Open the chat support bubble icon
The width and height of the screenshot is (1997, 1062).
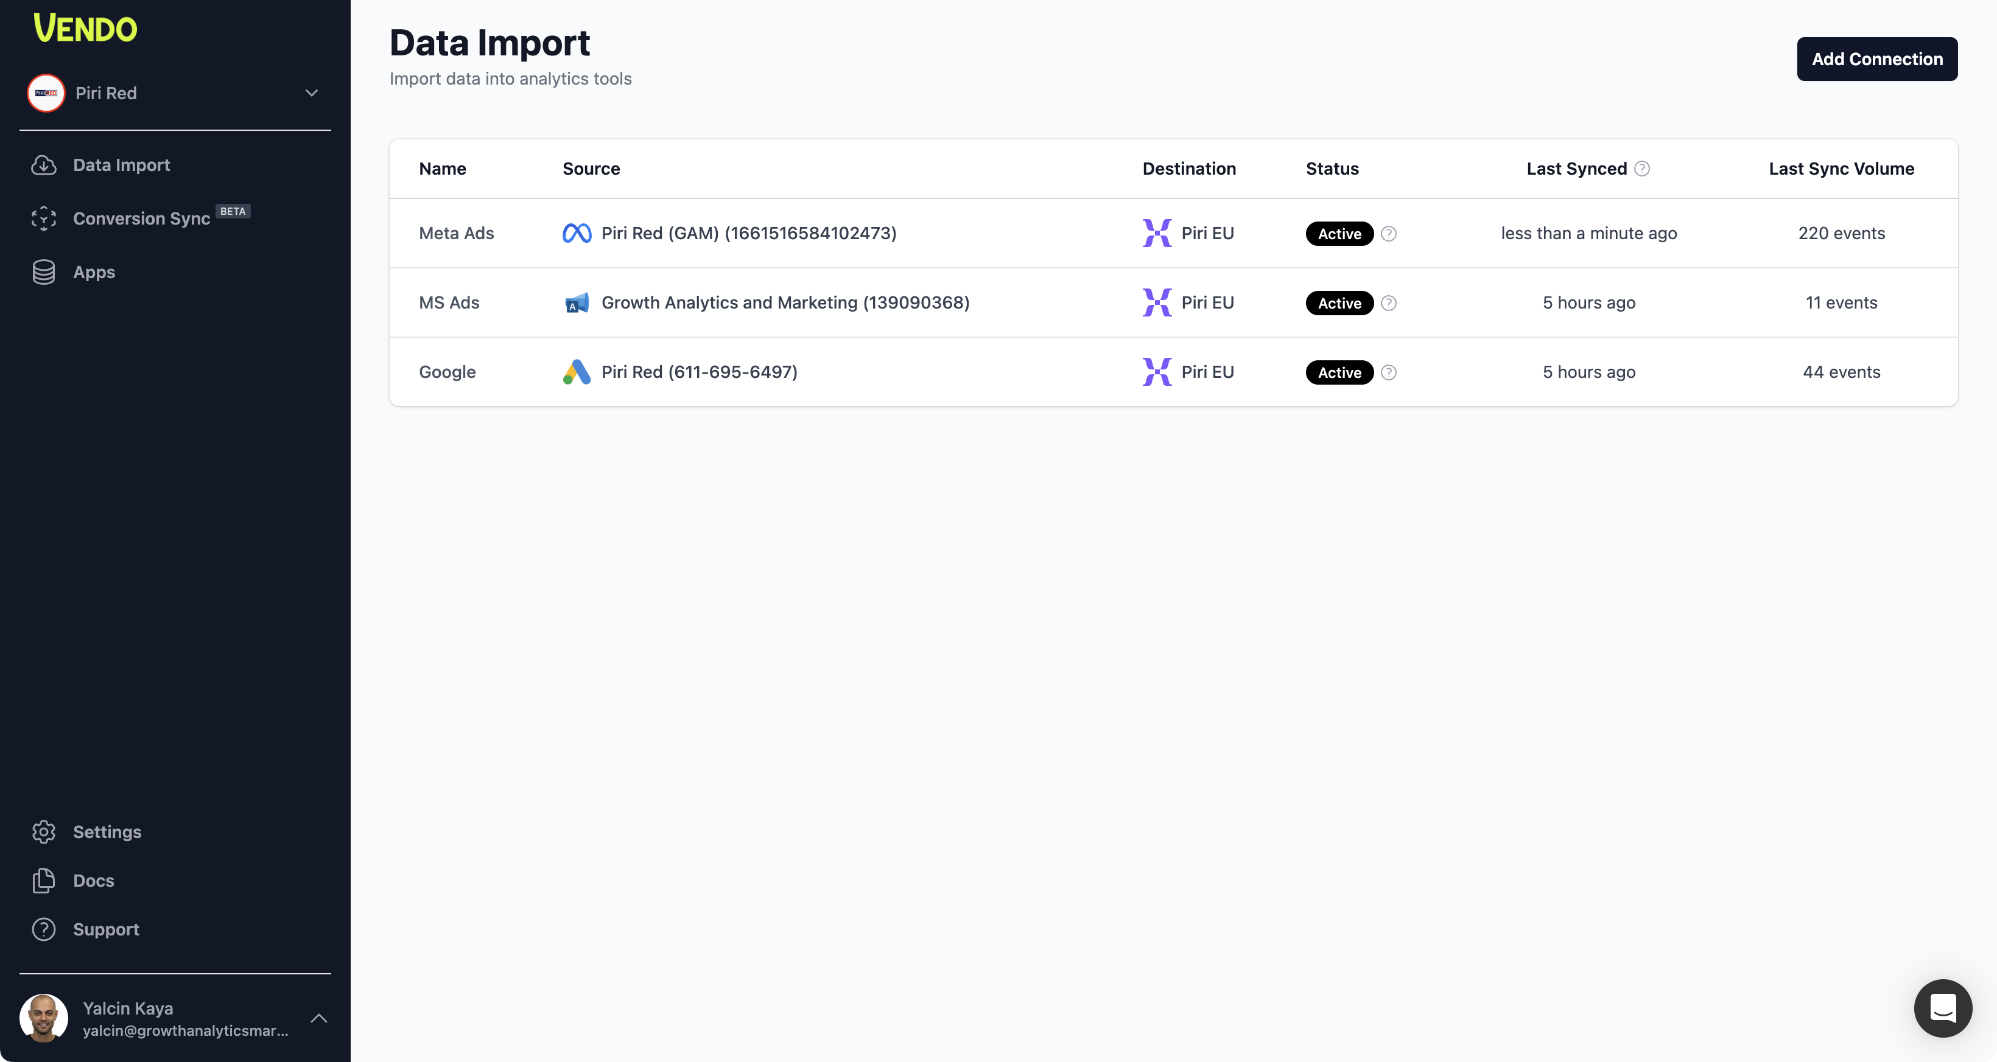(x=1942, y=1008)
